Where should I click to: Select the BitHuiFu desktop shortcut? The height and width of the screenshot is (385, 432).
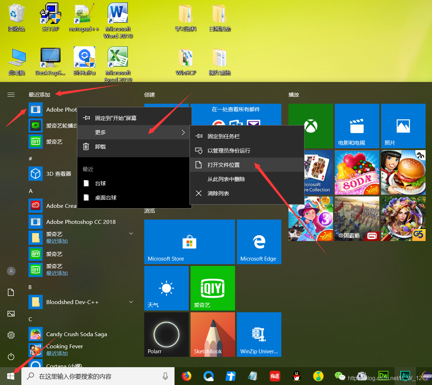(x=84, y=61)
